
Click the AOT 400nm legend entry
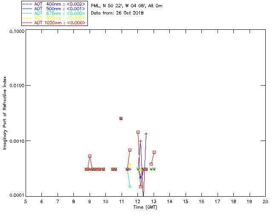tap(54, 4)
